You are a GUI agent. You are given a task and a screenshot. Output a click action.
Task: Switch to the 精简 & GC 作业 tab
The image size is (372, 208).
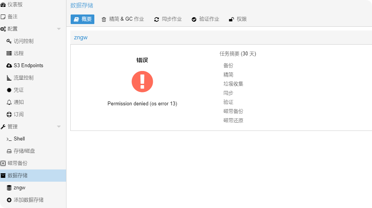(x=123, y=19)
